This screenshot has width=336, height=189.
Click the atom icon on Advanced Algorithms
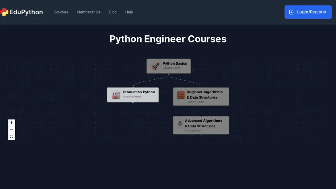(180, 123)
